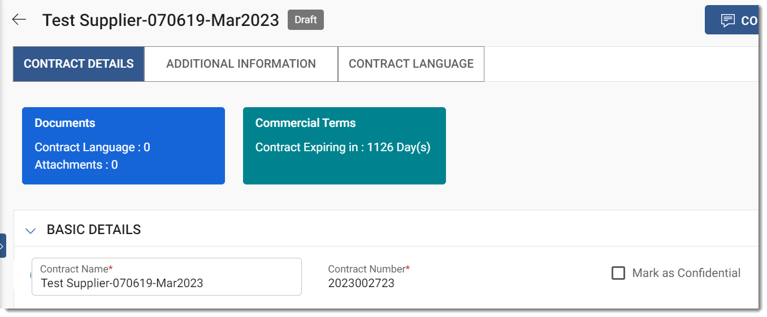The height and width of the screenshot is (317, 767).
Task: Tick the Mark as Confidential checkbox
Action: coord(618,273)
